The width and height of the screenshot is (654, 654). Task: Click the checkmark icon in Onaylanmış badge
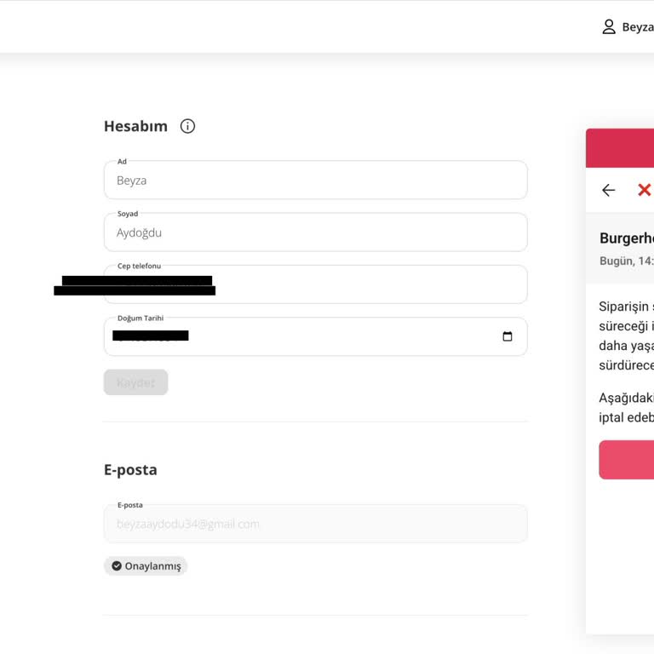[117, 565]
